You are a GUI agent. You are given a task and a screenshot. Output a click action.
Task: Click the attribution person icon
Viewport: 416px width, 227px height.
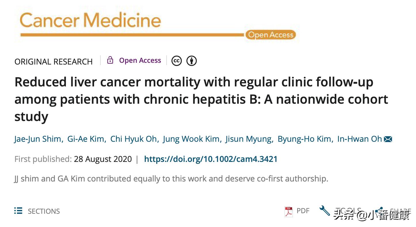192,61
